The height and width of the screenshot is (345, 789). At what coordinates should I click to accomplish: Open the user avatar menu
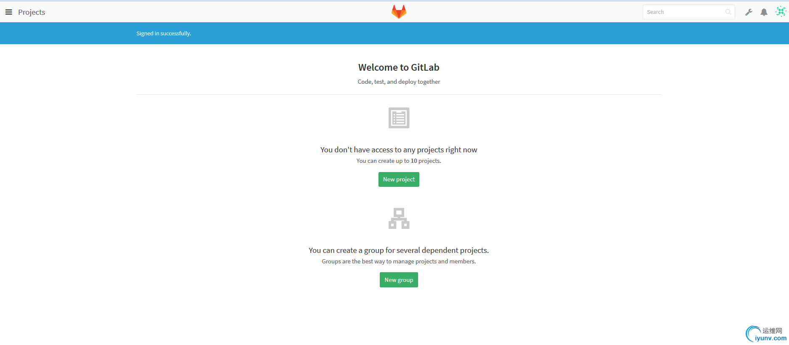click(781, 12)
